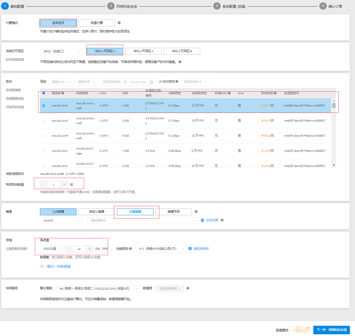Uncheck the 随实例释放 checkbox
The height and width of the screenshot is (336, 355).
pyautogui.click(x=190, y=249)
